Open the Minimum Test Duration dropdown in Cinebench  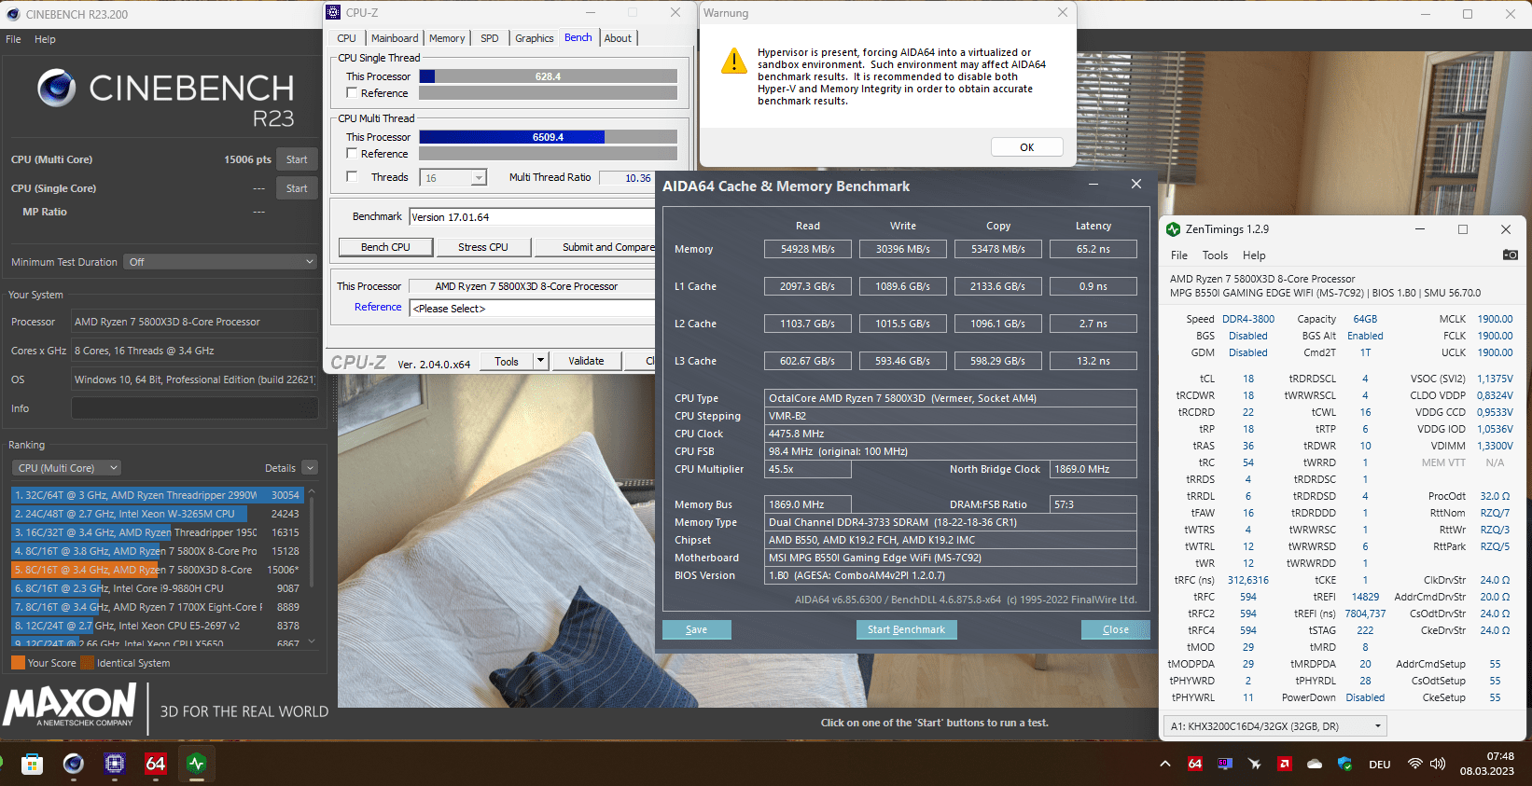[221, 262]
